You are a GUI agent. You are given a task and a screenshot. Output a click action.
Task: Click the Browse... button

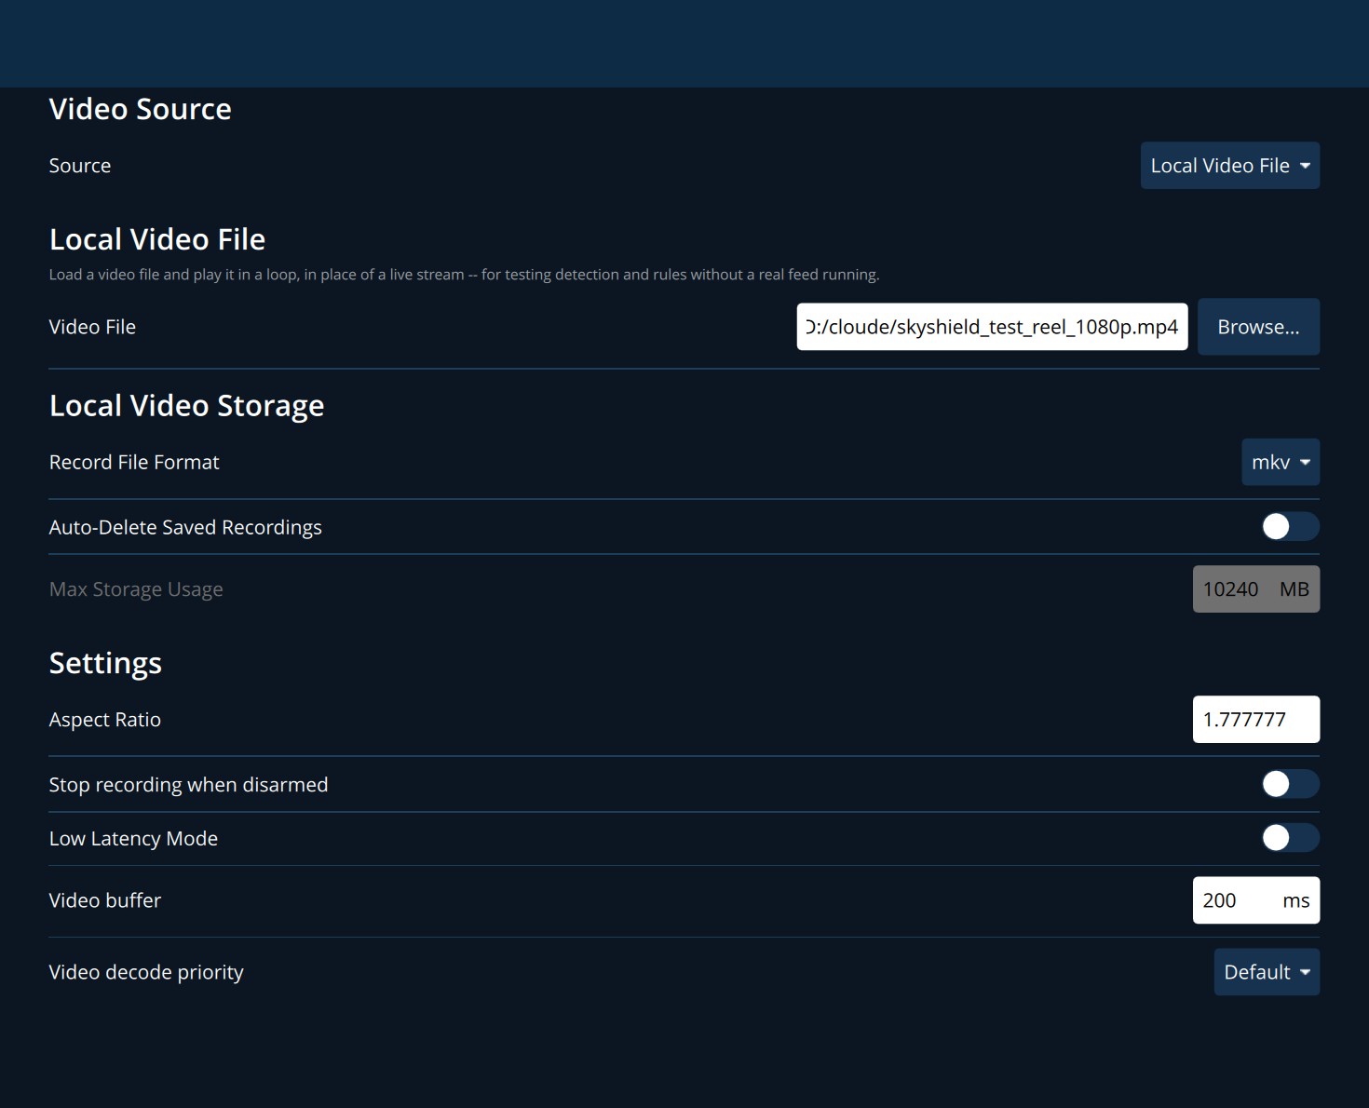[1258, 327]
